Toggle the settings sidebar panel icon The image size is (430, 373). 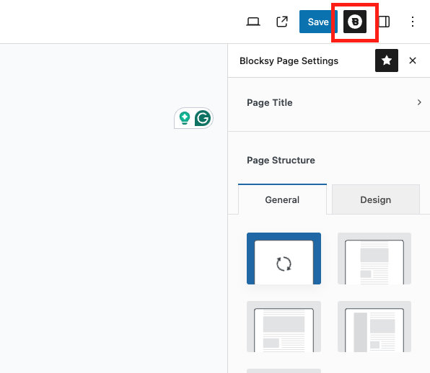384,22
